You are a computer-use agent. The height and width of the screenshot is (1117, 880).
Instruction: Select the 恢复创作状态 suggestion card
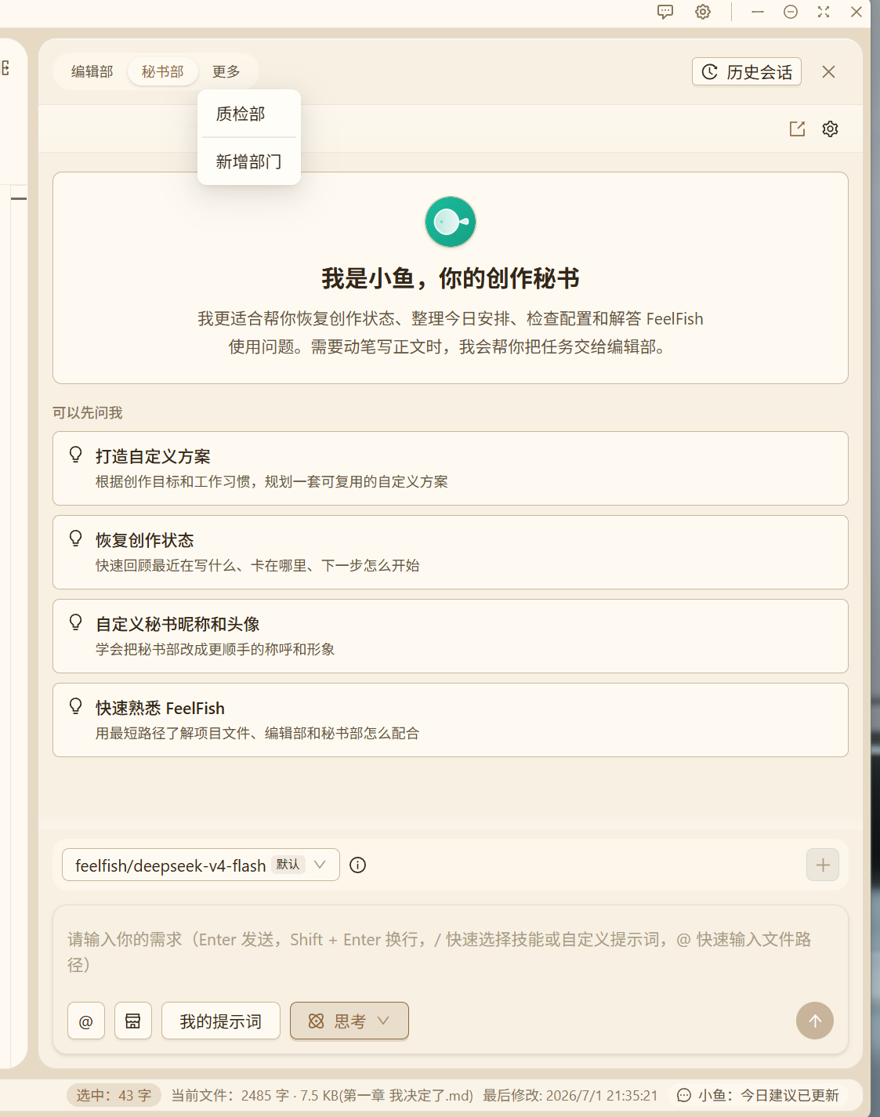coord(451,552)
